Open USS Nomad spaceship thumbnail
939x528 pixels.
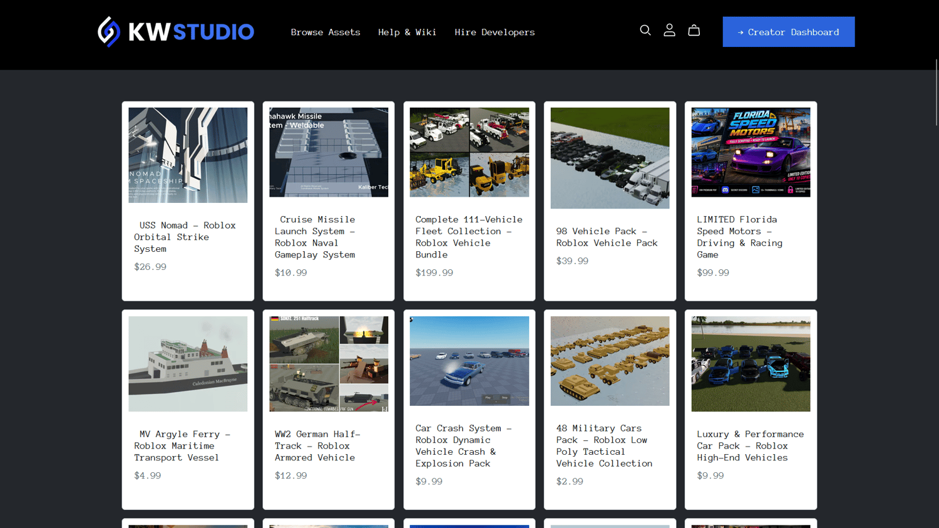[188, 155]
